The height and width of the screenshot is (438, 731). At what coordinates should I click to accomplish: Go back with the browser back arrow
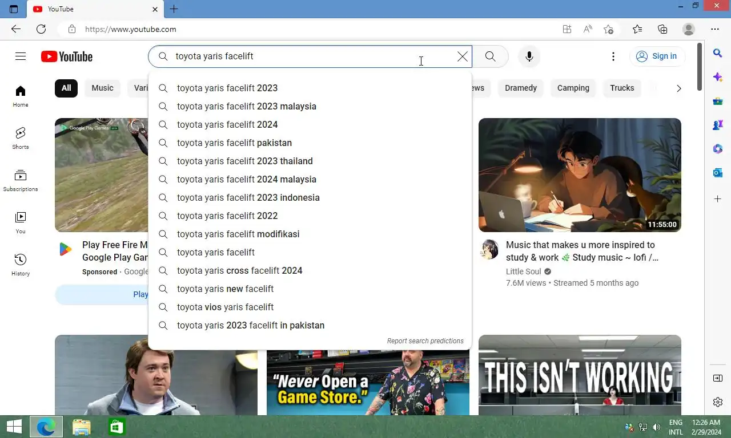coord(16,29)
